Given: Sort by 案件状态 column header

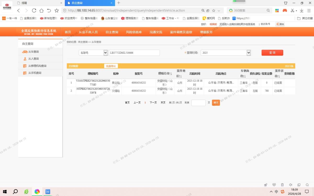Looking at the screenshot, I should tap(279, 74).
